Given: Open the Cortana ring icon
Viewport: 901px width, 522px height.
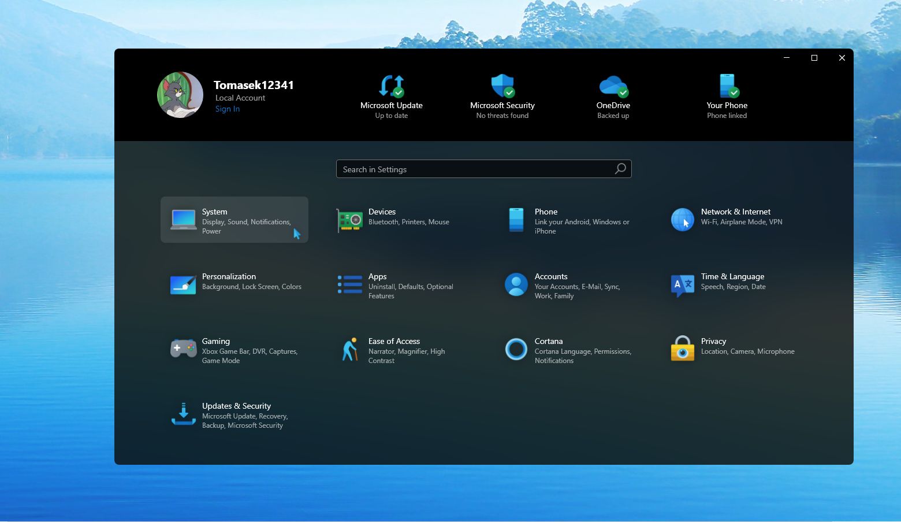Looking at the screenshot, I should 516,350.
